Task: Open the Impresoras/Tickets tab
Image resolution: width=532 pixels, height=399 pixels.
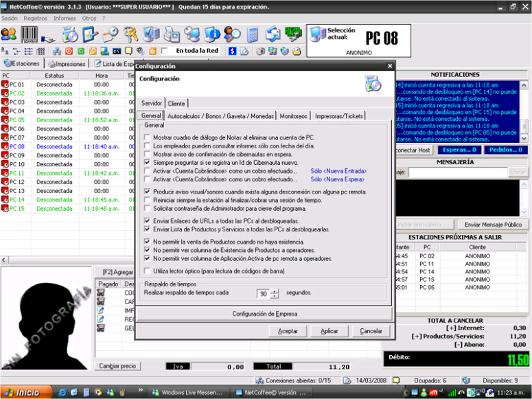Action: 338,116
